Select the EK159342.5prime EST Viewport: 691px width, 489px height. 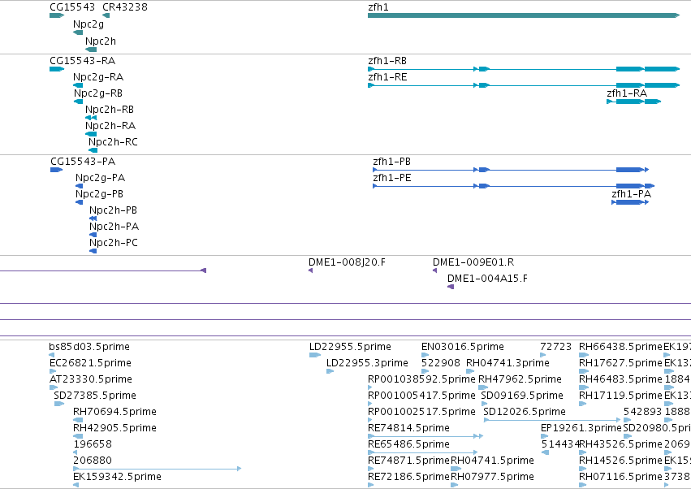click(76, 485)
